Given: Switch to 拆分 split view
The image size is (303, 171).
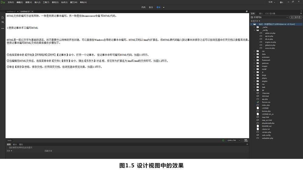Looking at the screenshot, I should pyautogui.click(x=151, y=7).
